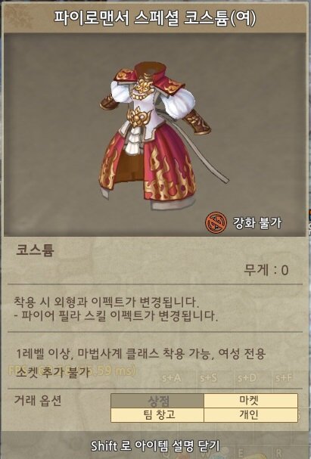Click the 파이로맨서 스페셜 코스튬(여) title bar
The width and height of the screenshot is (311, 459).
pos(155,17)
